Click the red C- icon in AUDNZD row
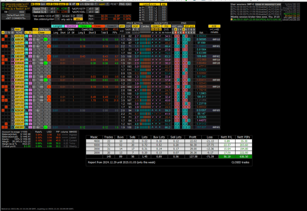307x211 pixels. pyautogui.click(x=49, y=46)
